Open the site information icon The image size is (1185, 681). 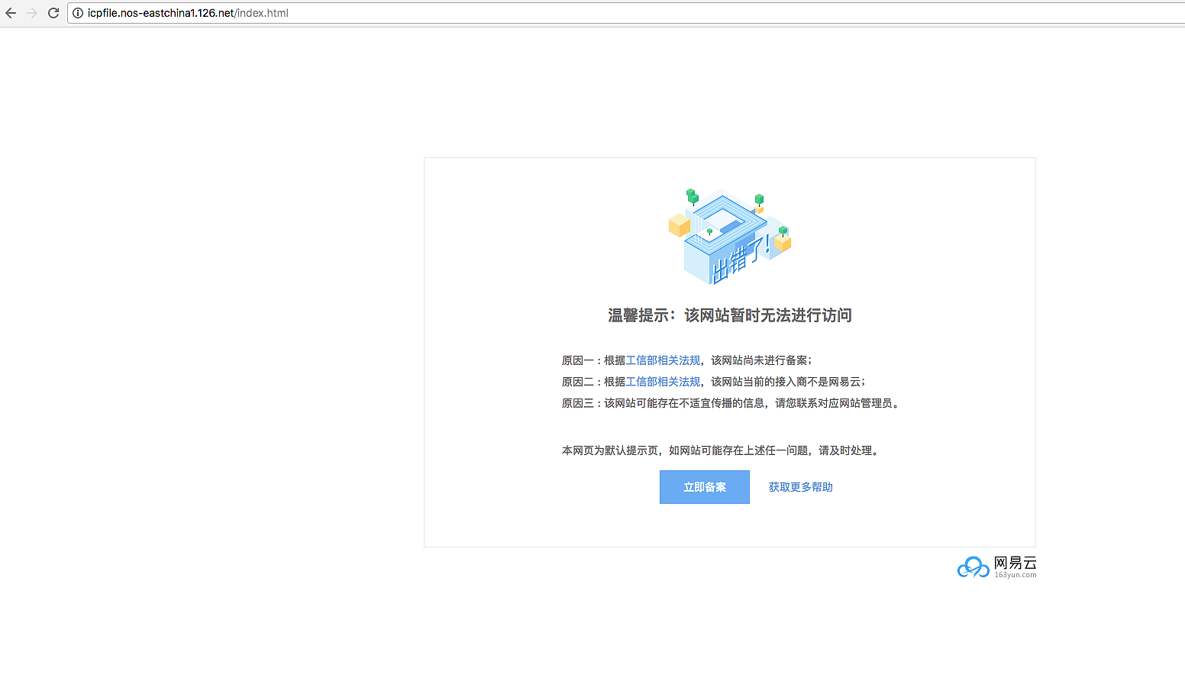(x=78, y=13)
